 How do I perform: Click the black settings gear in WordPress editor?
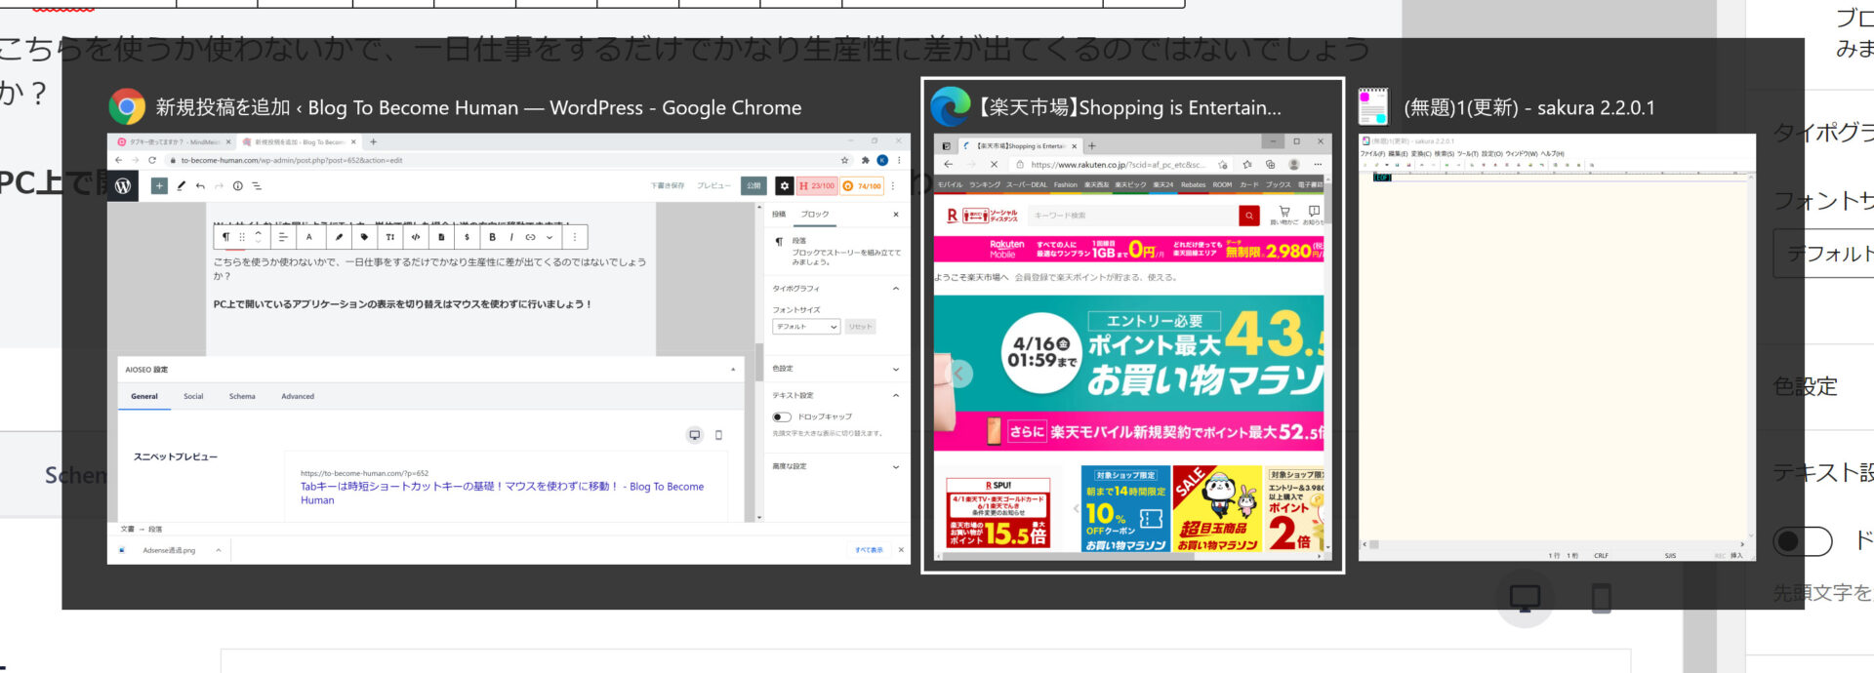point(784,185)
